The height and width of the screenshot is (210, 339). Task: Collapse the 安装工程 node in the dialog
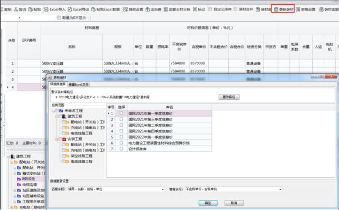56,139
